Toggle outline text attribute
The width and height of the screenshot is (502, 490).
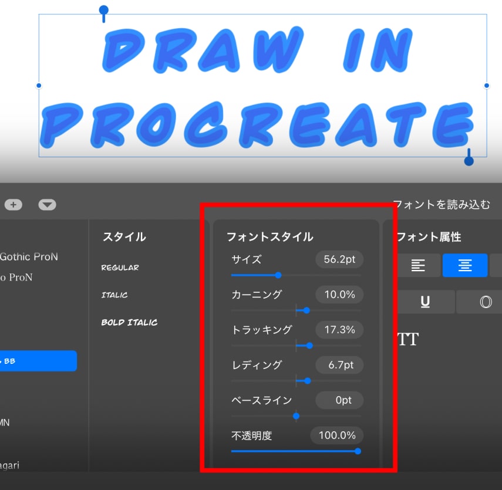[x=486, y=302]
